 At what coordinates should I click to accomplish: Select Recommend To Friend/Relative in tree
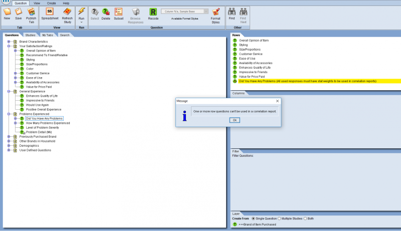(47, 55)
